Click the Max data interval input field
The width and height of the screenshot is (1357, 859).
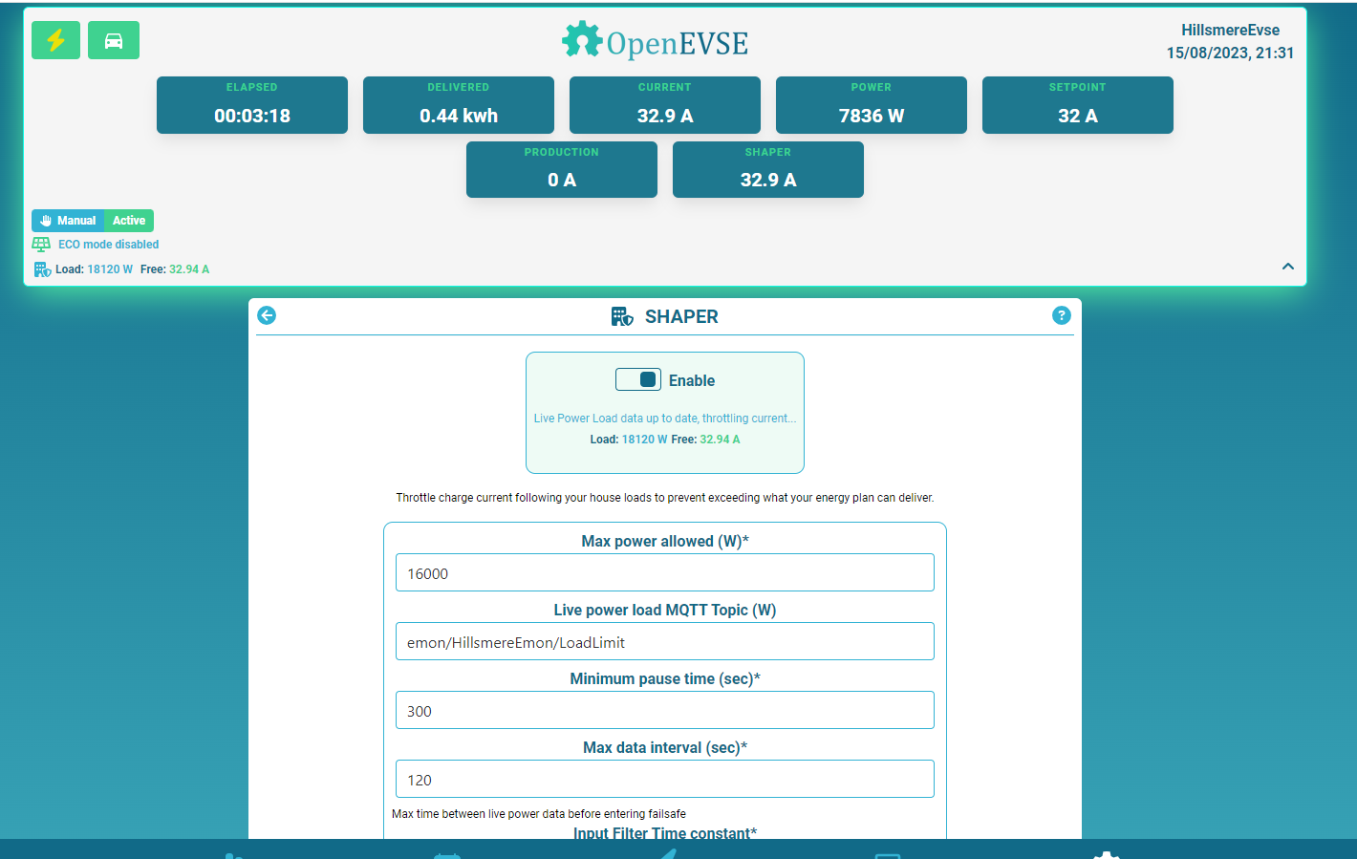(665, 779)
